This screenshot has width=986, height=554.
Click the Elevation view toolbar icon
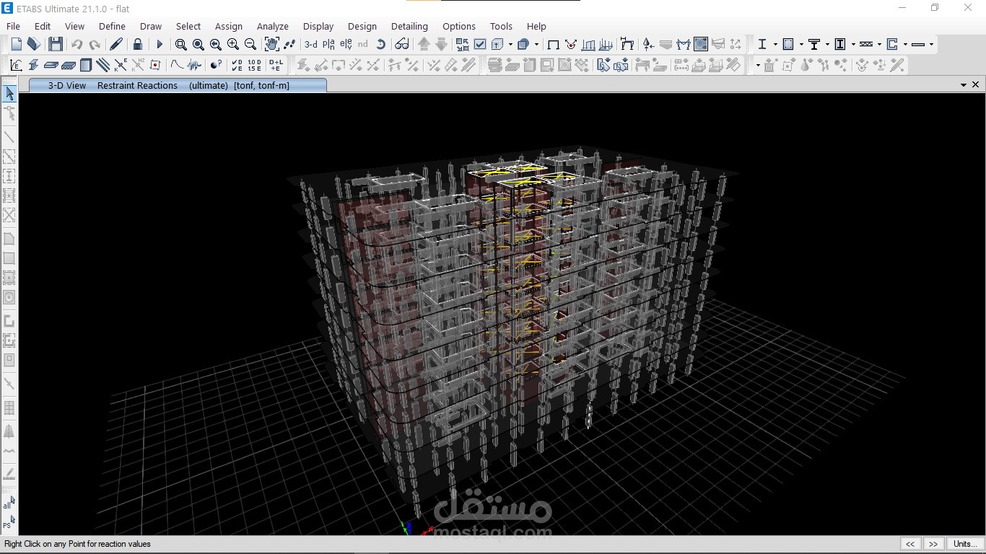click(x=346, y=45)
